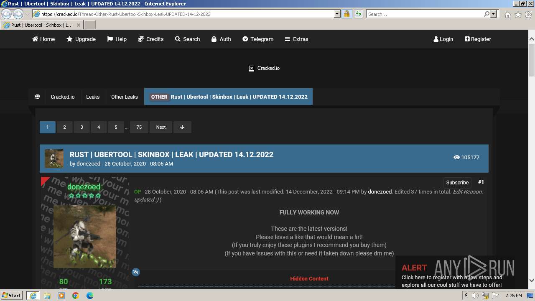
Task: Open Cracked.io breadcrumb link
Action: point(63,97)
